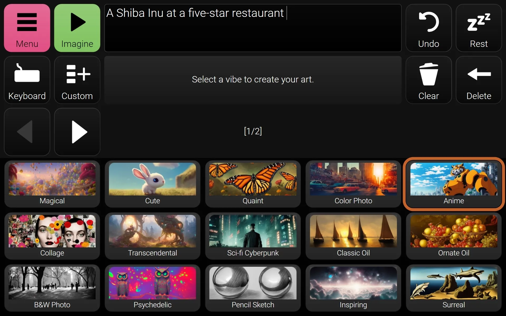506x316 pixels.
Task: Select the Anime vibe
Action: point(454,184)
